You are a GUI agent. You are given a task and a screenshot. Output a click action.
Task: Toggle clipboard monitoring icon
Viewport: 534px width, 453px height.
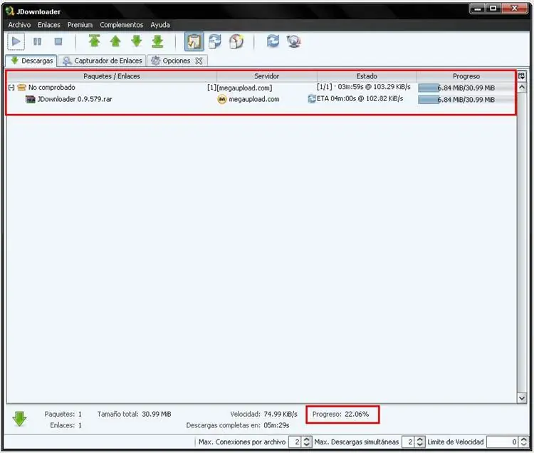point(194,41)
